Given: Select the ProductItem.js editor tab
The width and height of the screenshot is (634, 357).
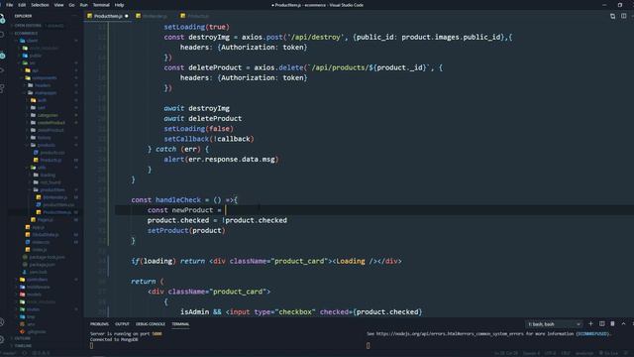Looking at the screenshot, I should (x=108, y=16).
